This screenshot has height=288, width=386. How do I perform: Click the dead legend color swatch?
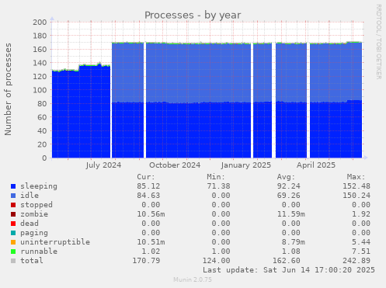13,224
